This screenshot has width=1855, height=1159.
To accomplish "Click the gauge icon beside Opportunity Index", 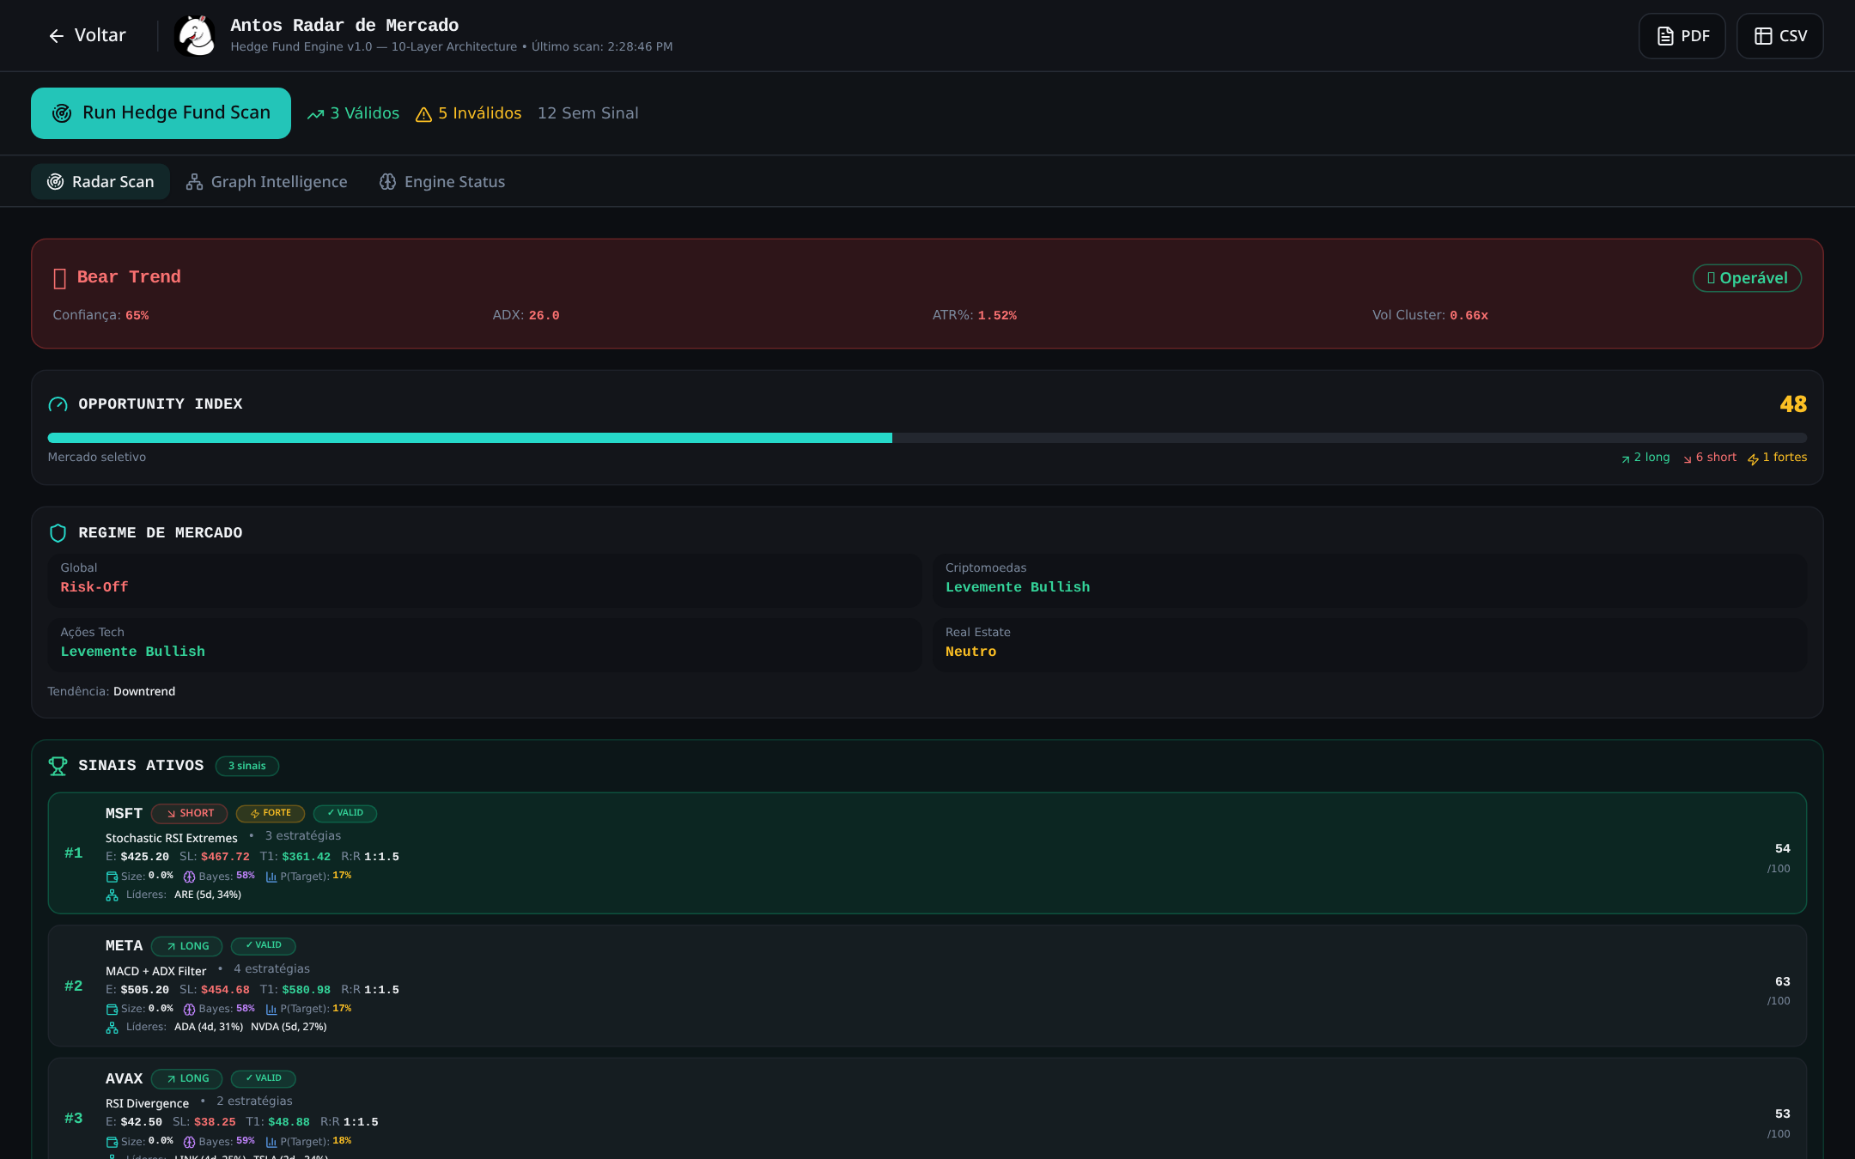I will tap(58, 404).
